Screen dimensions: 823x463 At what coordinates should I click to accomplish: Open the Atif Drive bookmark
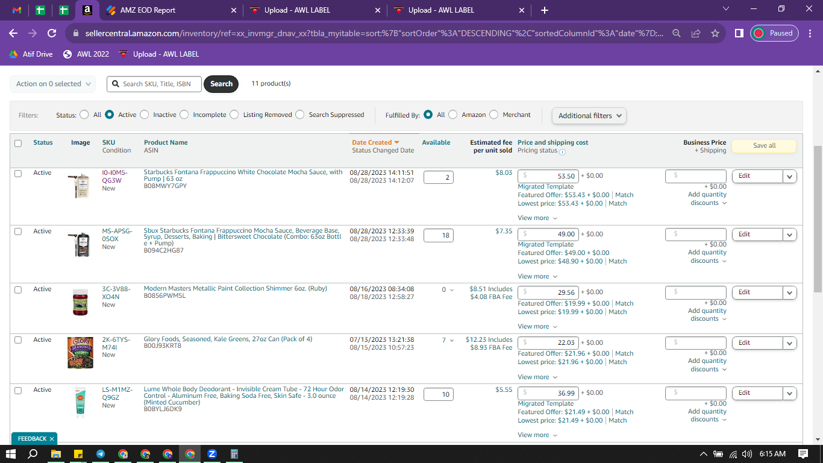pyautogui.click(x=31, y=54)
